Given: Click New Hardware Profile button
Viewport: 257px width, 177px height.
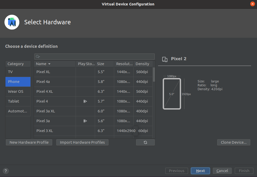Looking at the screenshot, I should (x=29, y=142).
